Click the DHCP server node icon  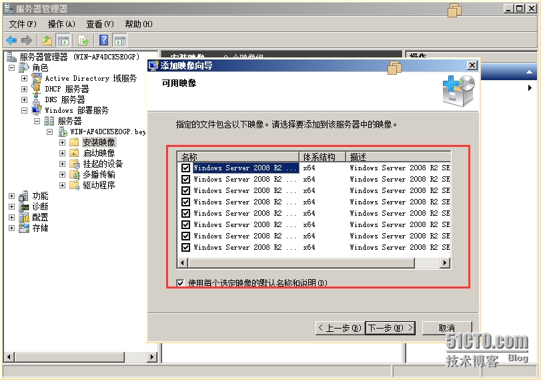(37, 89)
